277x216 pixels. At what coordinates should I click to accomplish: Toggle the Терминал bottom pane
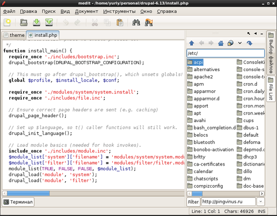click(18, 202)
